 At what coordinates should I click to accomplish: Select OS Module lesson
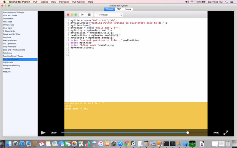(x=20, y=62)
